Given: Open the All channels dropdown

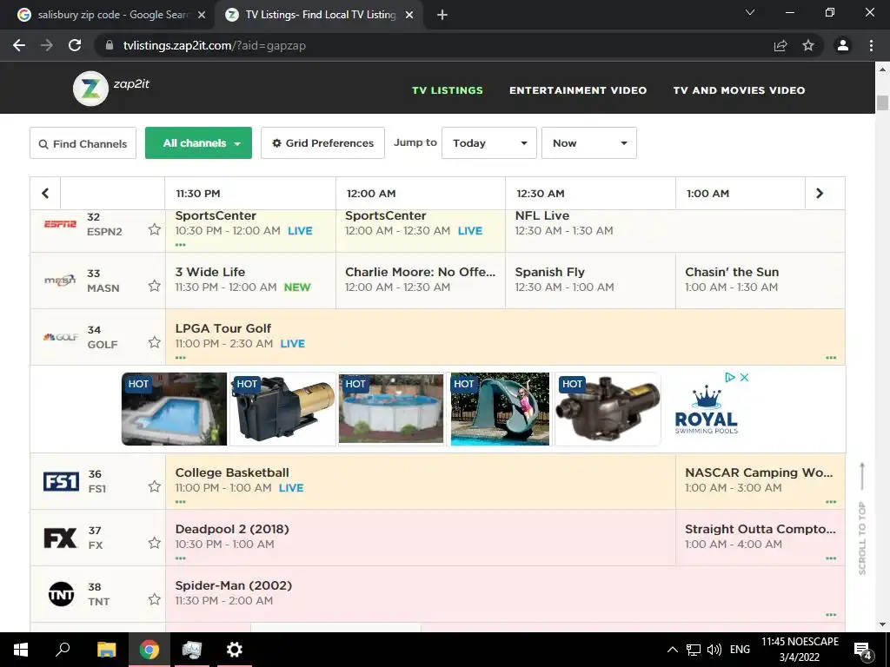Looking at the screenshot, I should (x=199, y=143).
